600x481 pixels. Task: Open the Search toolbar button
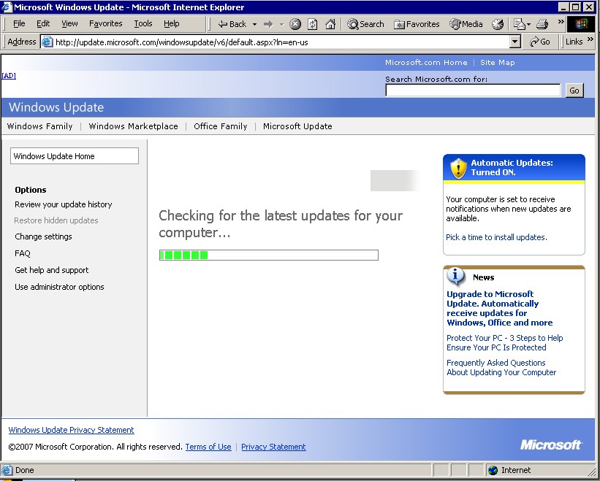[x=365, y=24]
